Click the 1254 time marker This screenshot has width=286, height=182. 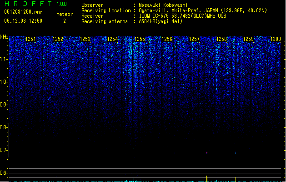tap(113, 39)
